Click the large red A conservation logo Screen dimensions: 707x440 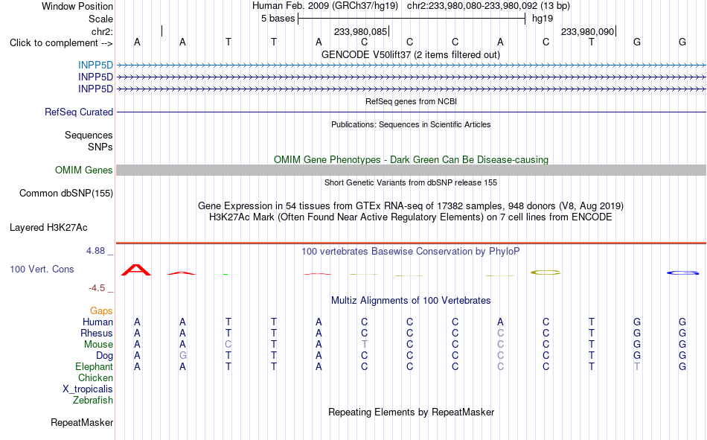tap(136, 270)
